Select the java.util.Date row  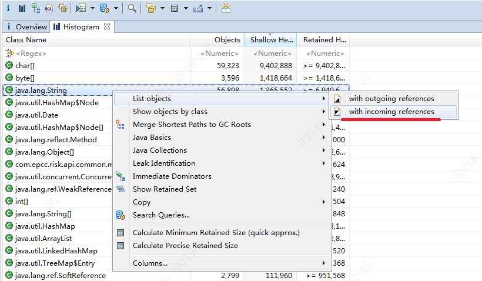[58, 115]
